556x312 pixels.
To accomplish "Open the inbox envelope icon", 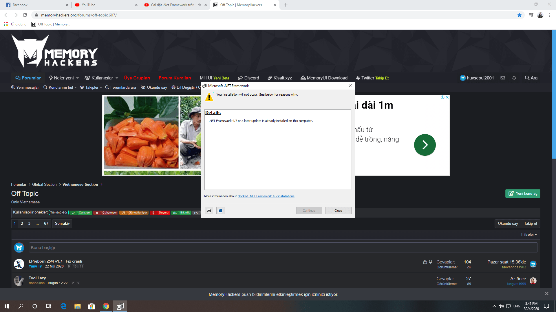I will 503,78.
